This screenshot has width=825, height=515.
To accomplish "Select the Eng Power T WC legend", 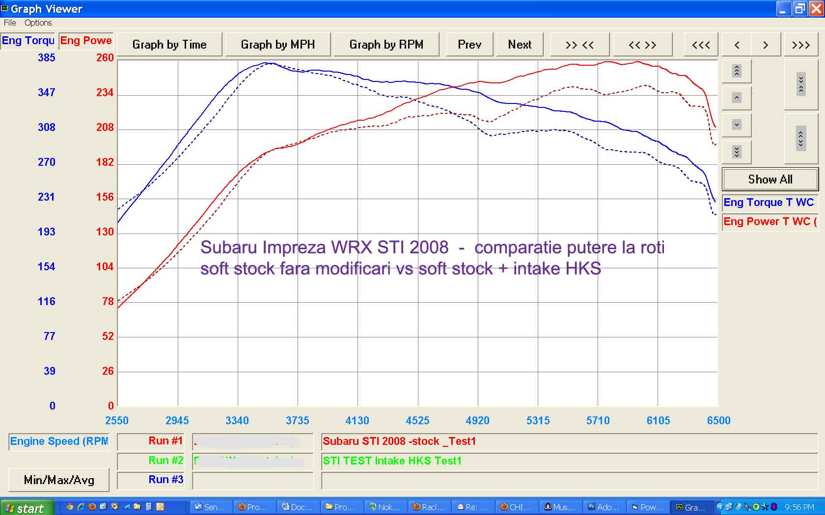I will (x=769, y=222).
